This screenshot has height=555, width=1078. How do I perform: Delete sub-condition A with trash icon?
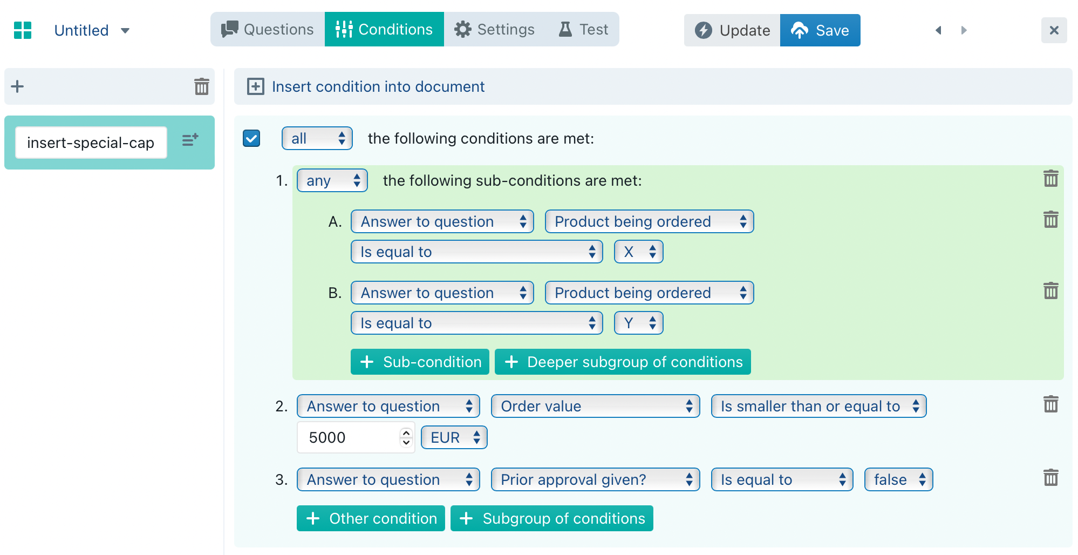(x=1050, y=220)
